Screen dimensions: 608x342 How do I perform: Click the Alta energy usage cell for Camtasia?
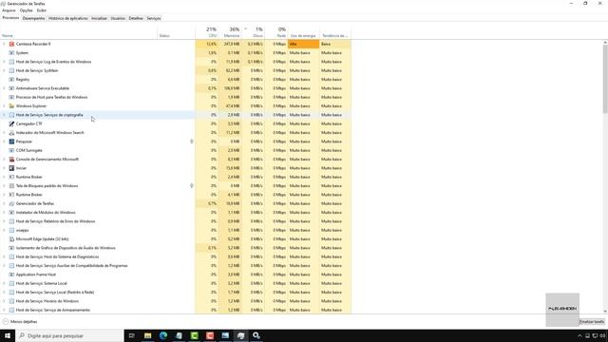[x=304, y=44]
